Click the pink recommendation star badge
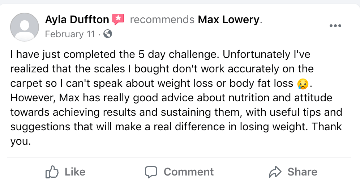This screenshot has height=186, width=360. (x=118, y=20)
